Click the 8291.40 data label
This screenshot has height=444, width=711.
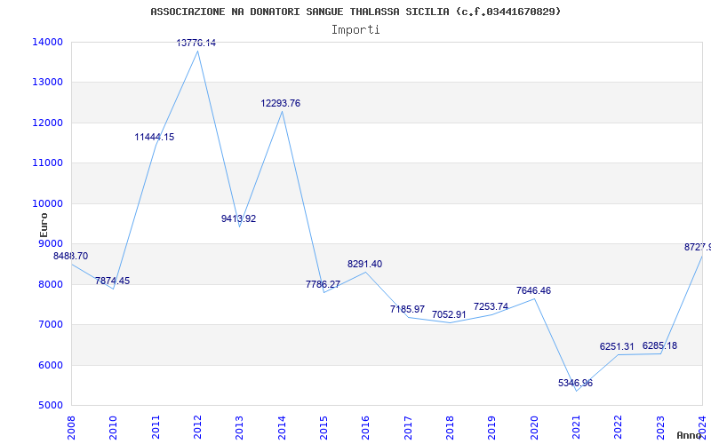[364, 264]
